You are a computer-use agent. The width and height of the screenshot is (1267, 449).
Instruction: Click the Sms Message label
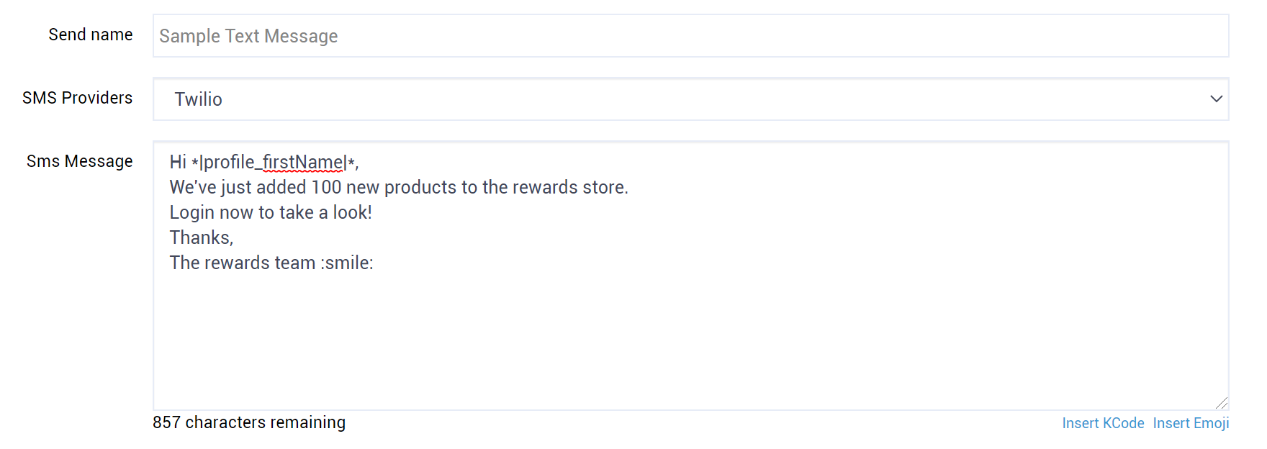tap(80, 161)
